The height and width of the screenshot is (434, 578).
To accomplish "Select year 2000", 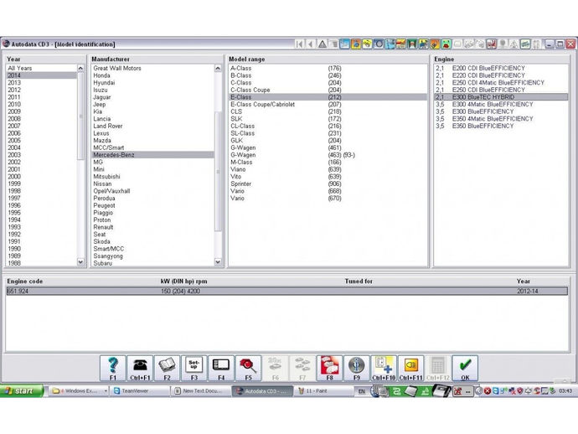I will 41,177.
